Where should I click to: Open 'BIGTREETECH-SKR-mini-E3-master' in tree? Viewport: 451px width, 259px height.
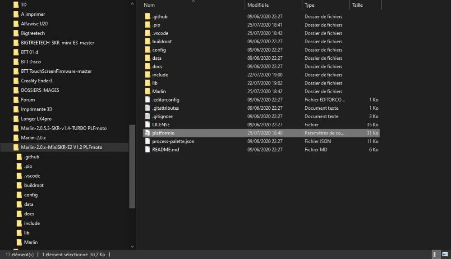click(x=58, y=42)
